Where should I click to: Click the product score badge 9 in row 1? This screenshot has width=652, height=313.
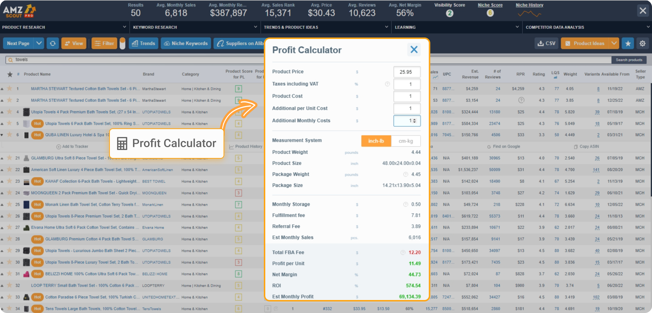coord(239,89)
